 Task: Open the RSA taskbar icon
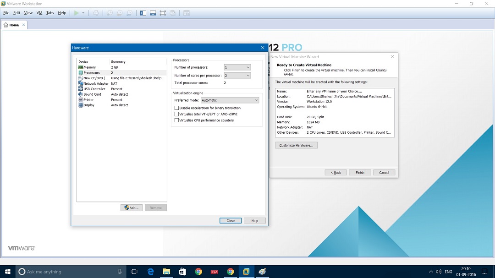[x=214, y=272]
